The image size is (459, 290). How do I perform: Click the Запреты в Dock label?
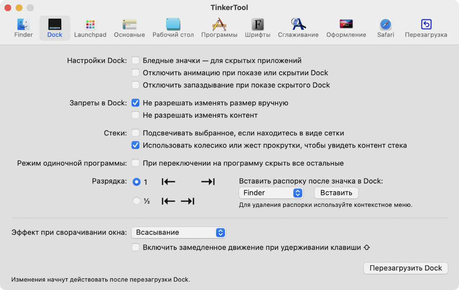point(98,103)
